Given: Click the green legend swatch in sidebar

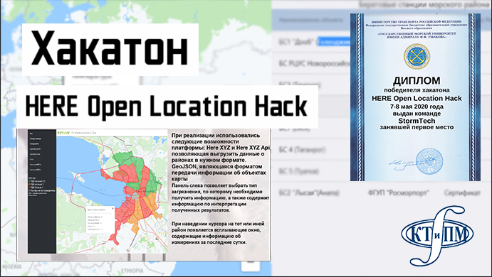Looking at the screenshot, I should point(29,181).
